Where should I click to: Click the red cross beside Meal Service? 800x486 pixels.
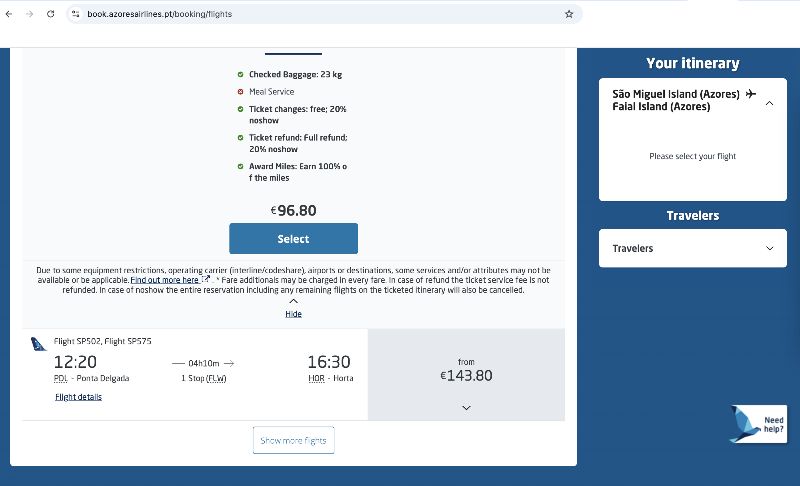(x=240, y=92)
